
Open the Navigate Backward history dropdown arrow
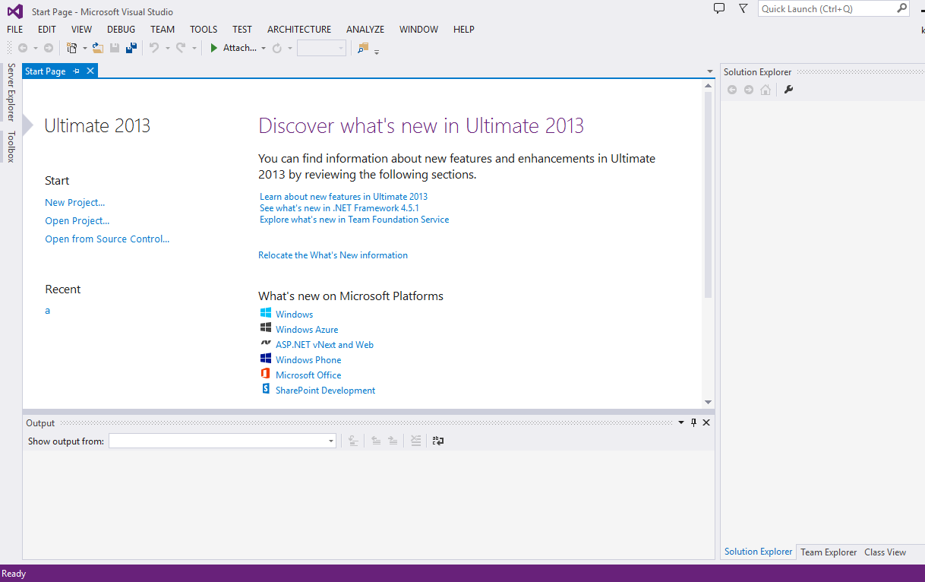[x=35, y=49]
